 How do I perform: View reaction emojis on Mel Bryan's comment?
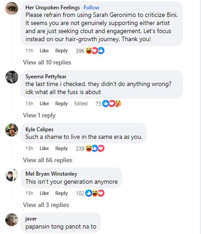coord(95,193)
